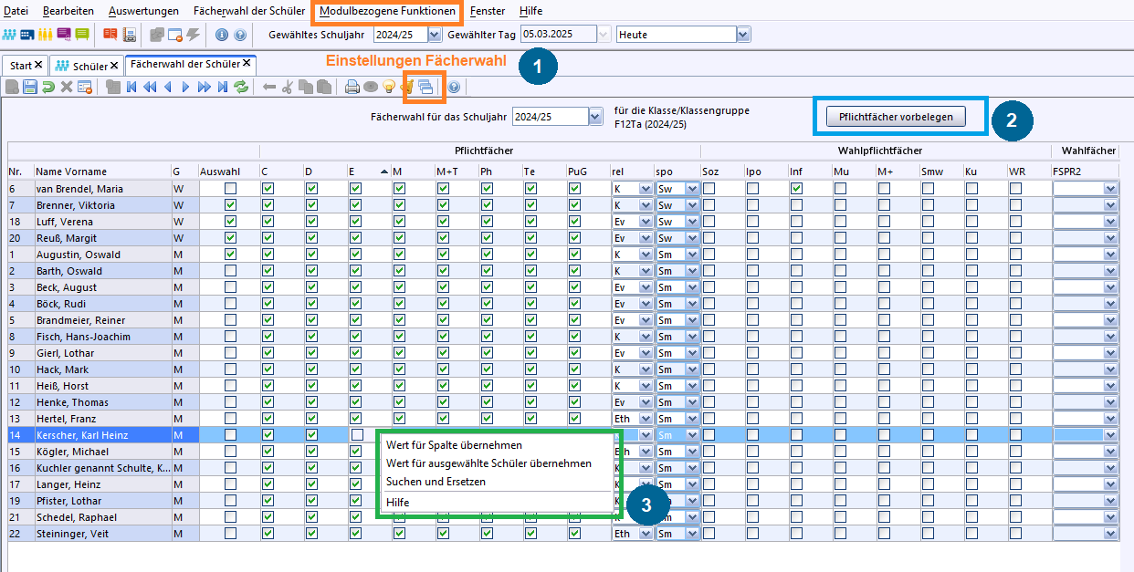Choose 'Wert für Spalte übernehmen' context entry
1134x572 pixels.
point(454,445)
